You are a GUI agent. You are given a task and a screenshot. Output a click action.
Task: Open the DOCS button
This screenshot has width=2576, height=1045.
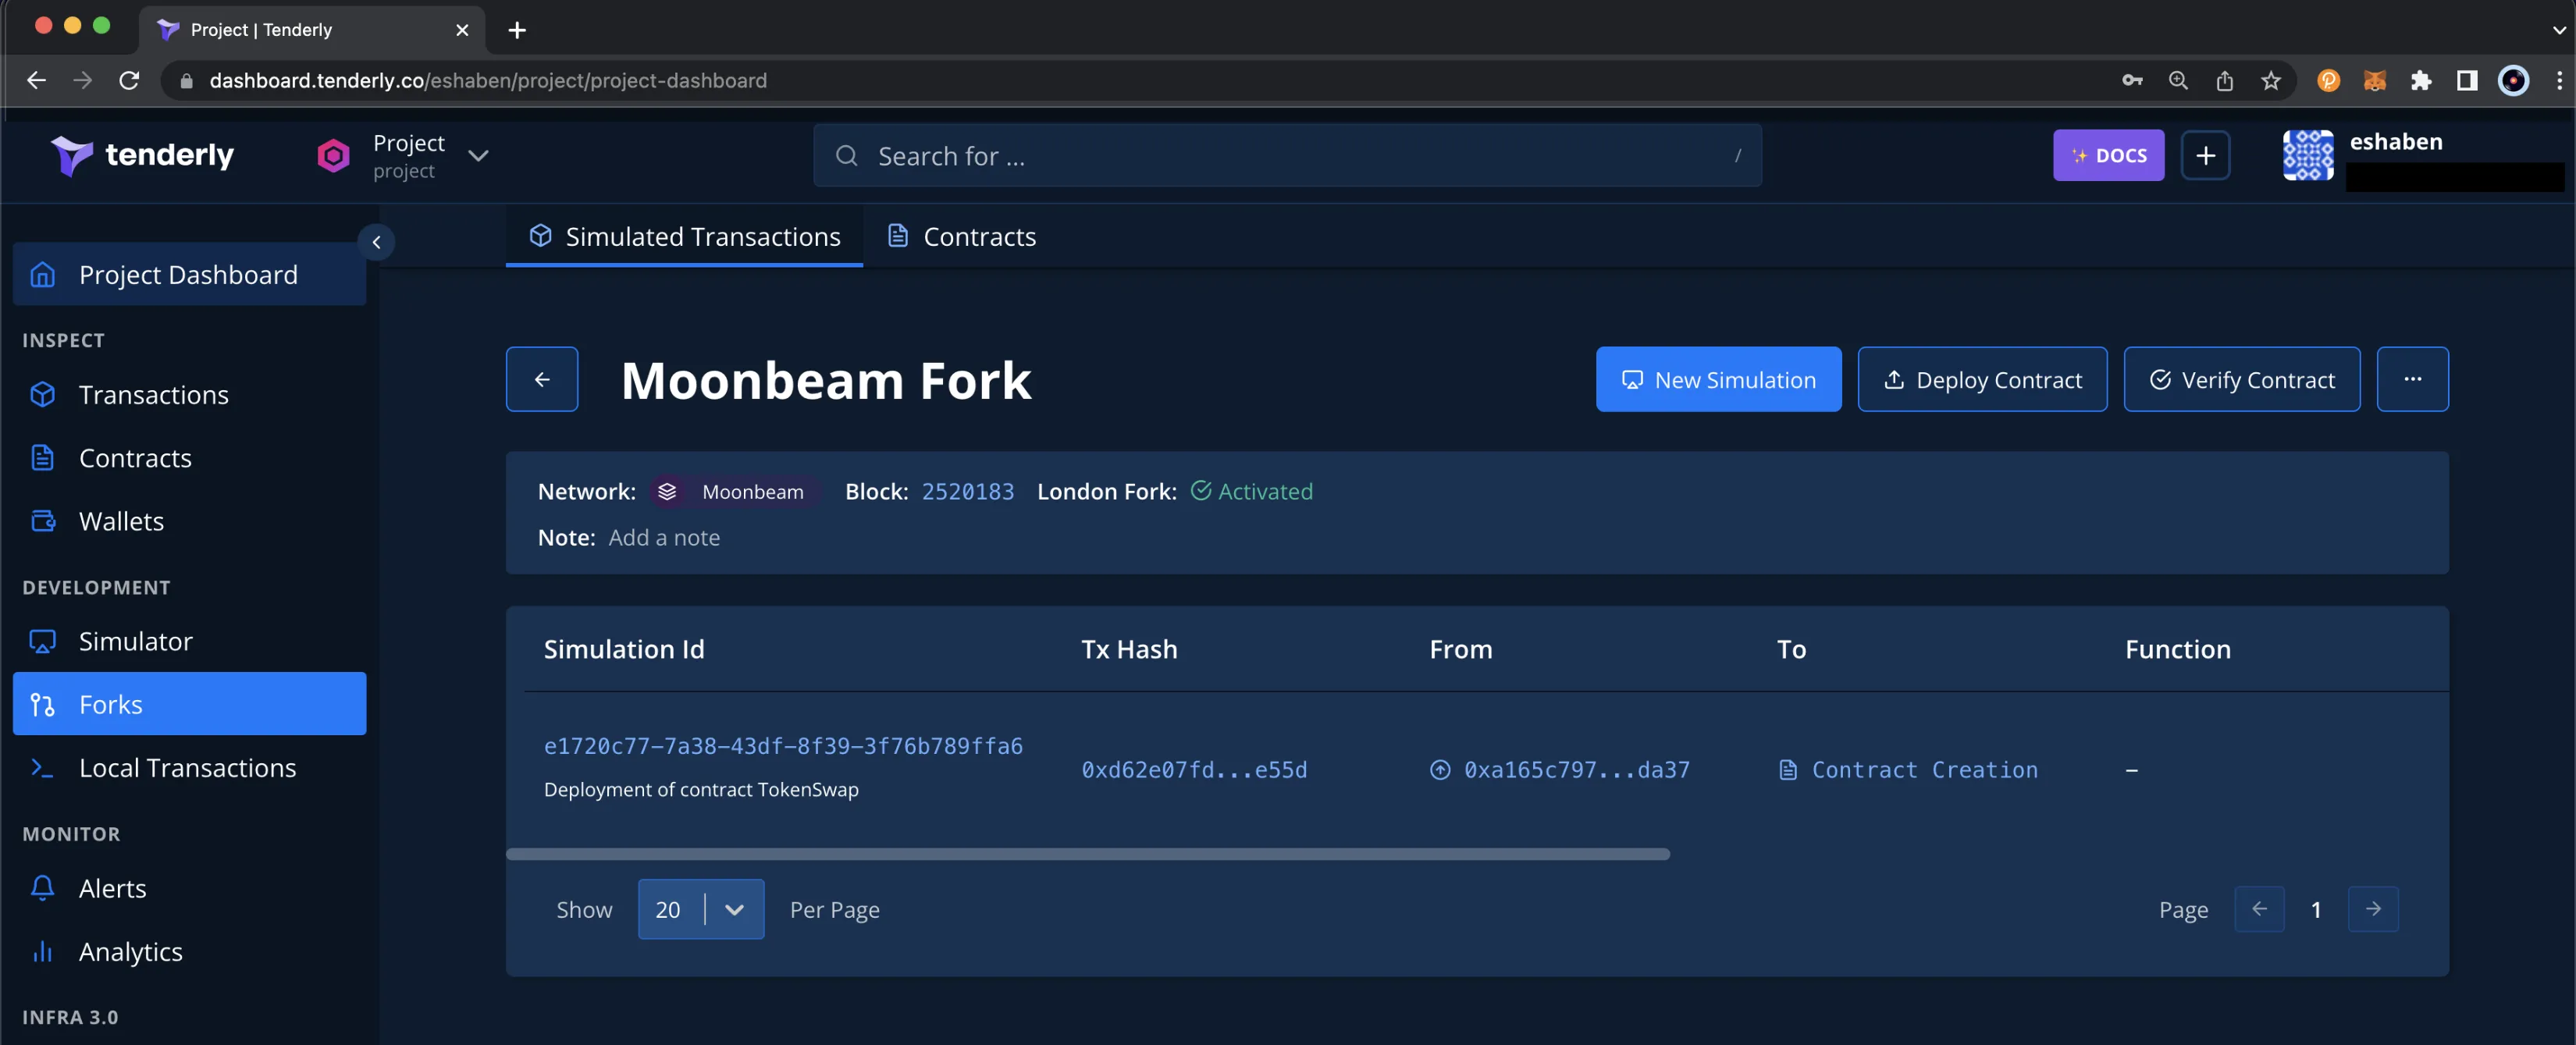2108,155
